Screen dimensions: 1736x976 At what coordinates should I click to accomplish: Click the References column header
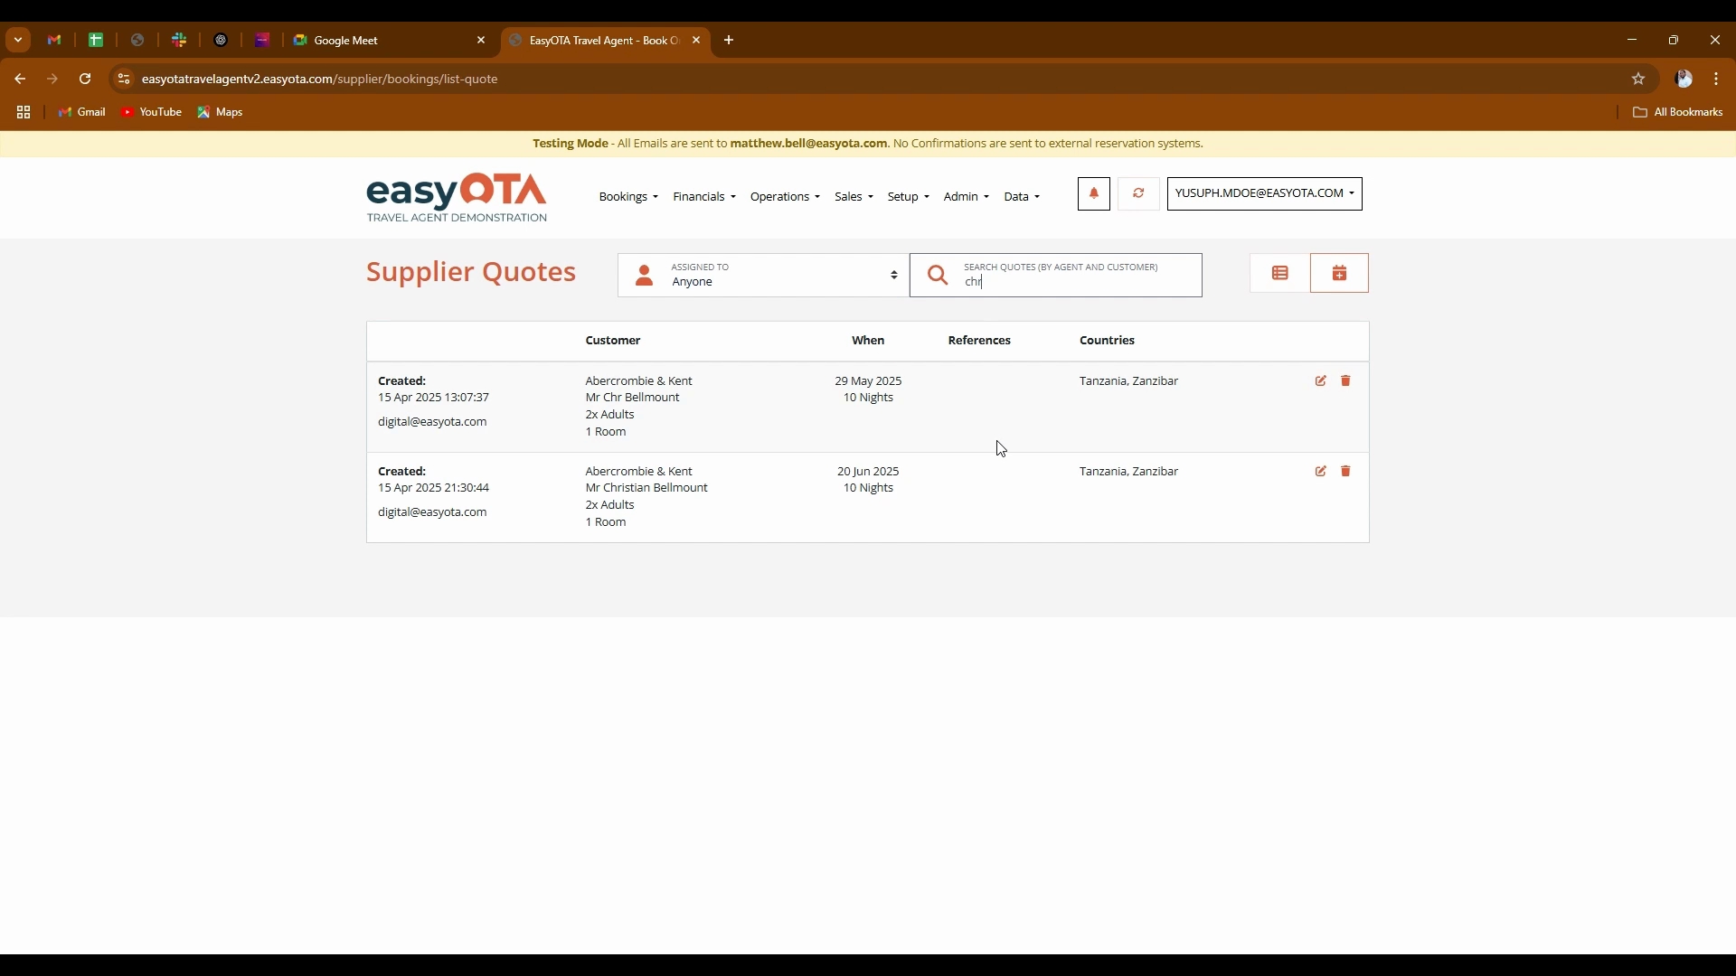[x=979, y=341]
